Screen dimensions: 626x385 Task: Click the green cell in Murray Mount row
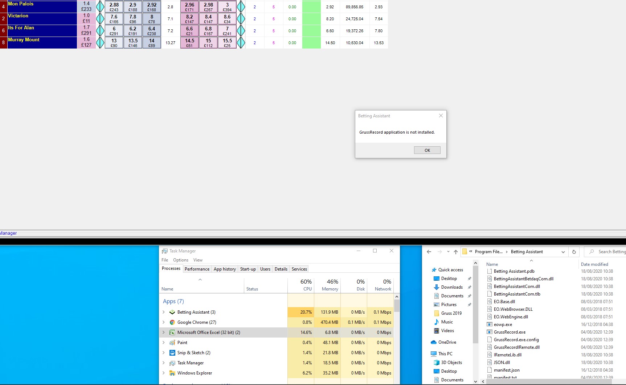[x=311, y=43]
